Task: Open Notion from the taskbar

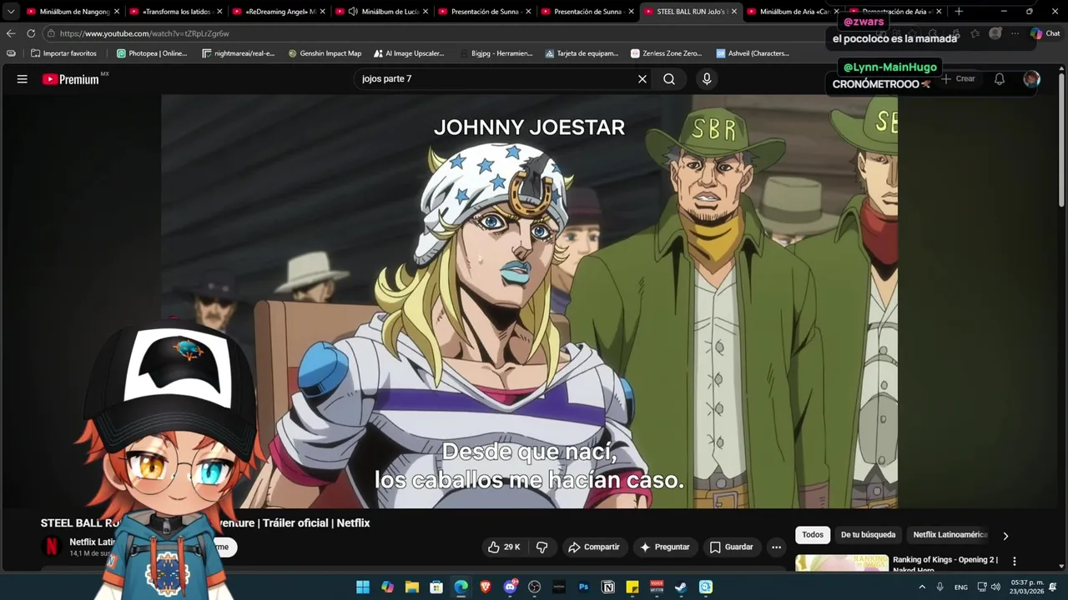Action: point(608,587)
